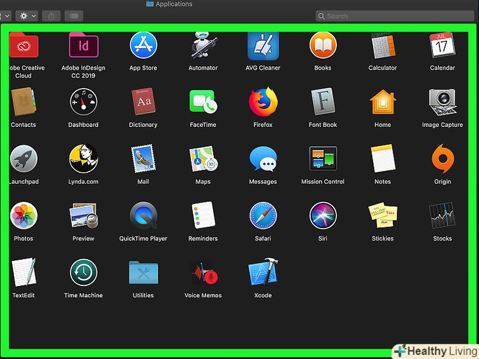
Task: Launch the Notes app
Action: click(x=383, y=158)
